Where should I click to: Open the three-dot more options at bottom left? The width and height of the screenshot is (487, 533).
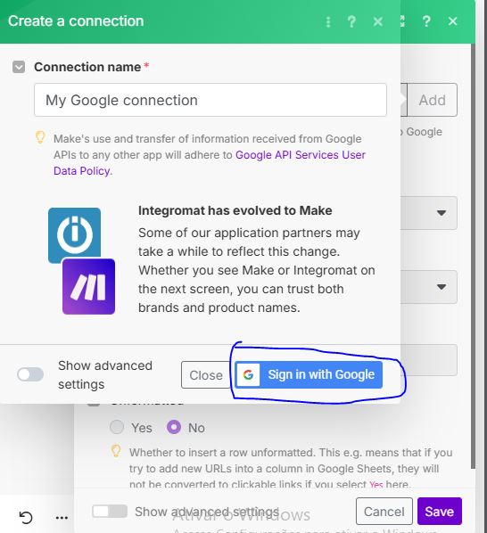click(x=62, y=518)
